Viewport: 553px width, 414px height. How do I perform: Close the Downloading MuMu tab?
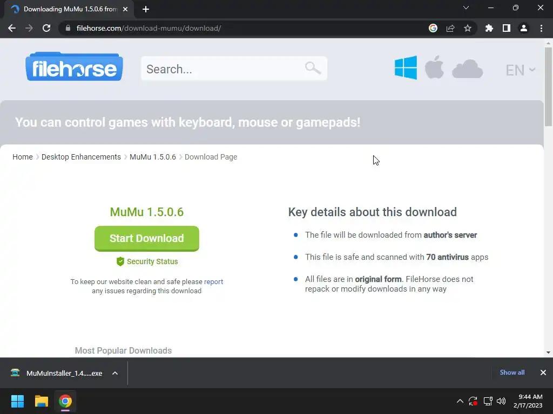(x=125, y=9)
